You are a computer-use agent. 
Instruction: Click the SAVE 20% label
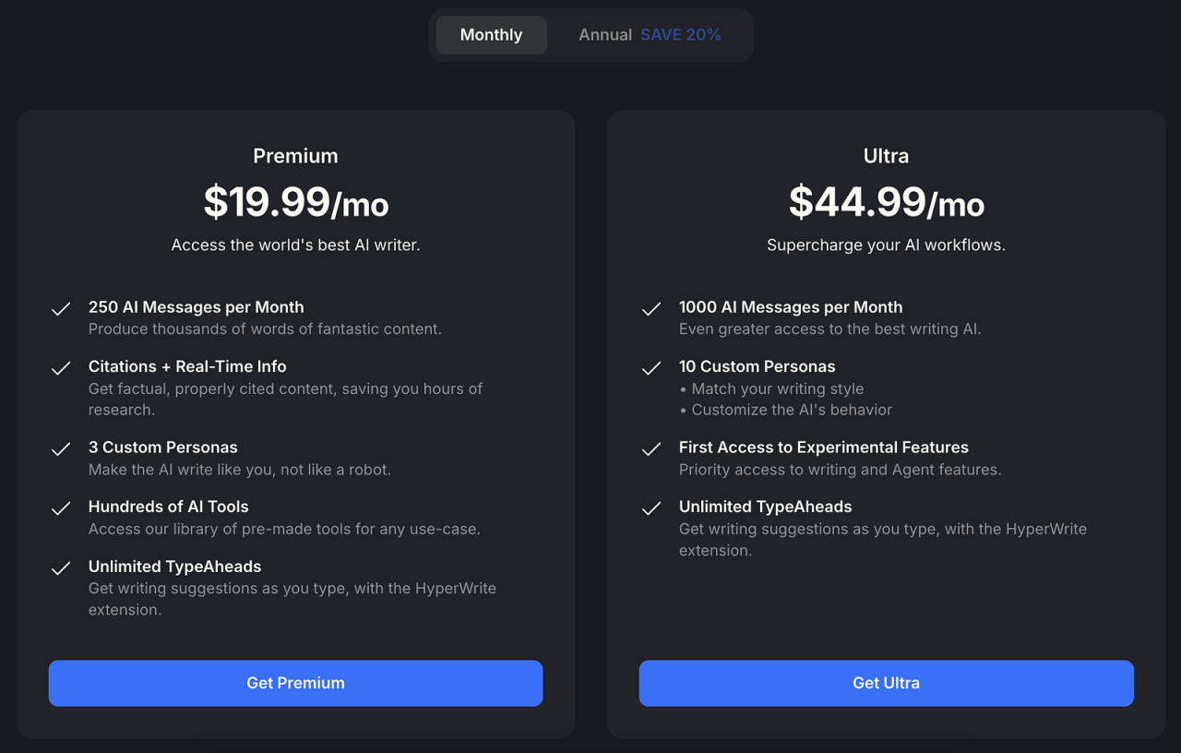click(681, 35)
